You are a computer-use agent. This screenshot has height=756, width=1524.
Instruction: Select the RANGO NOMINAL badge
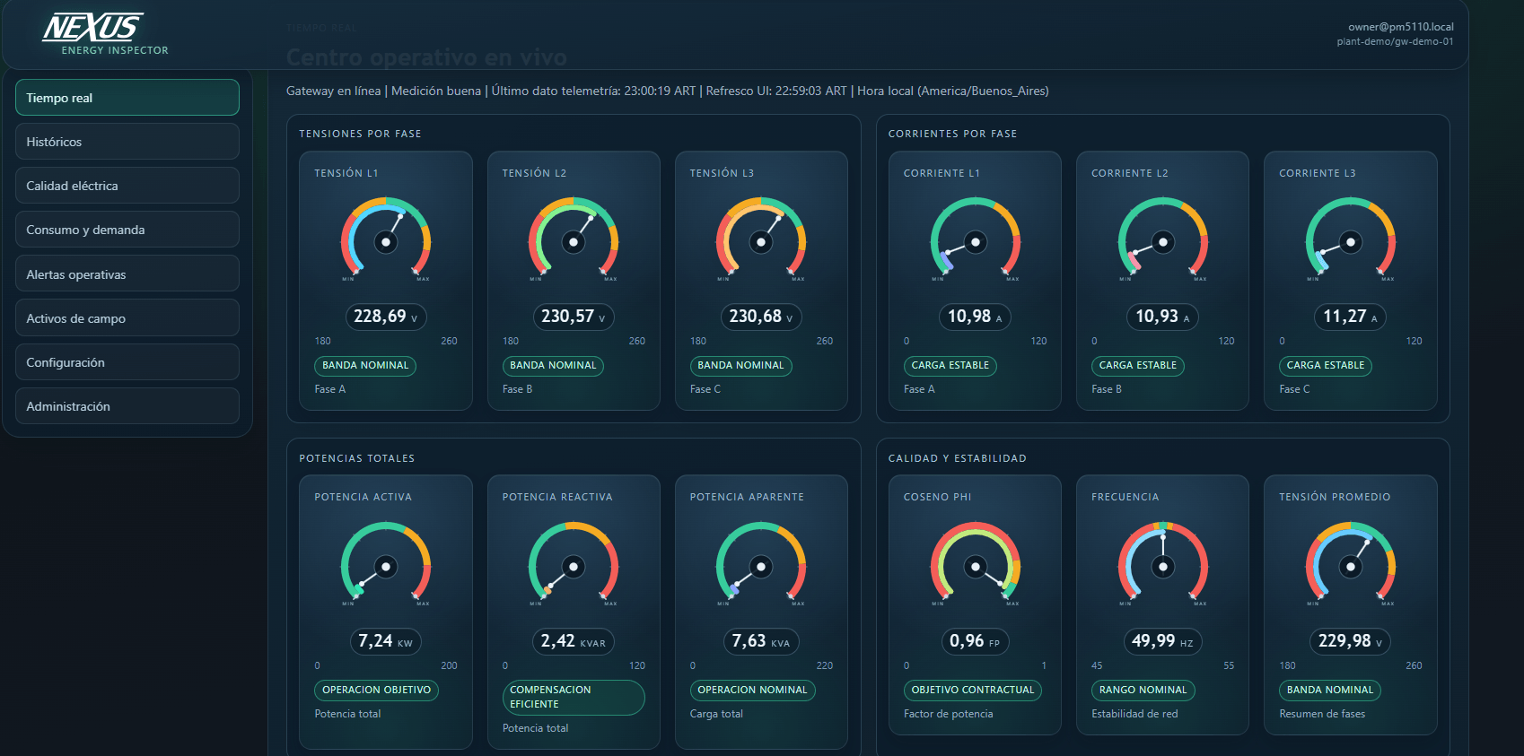coord(1143,691)
